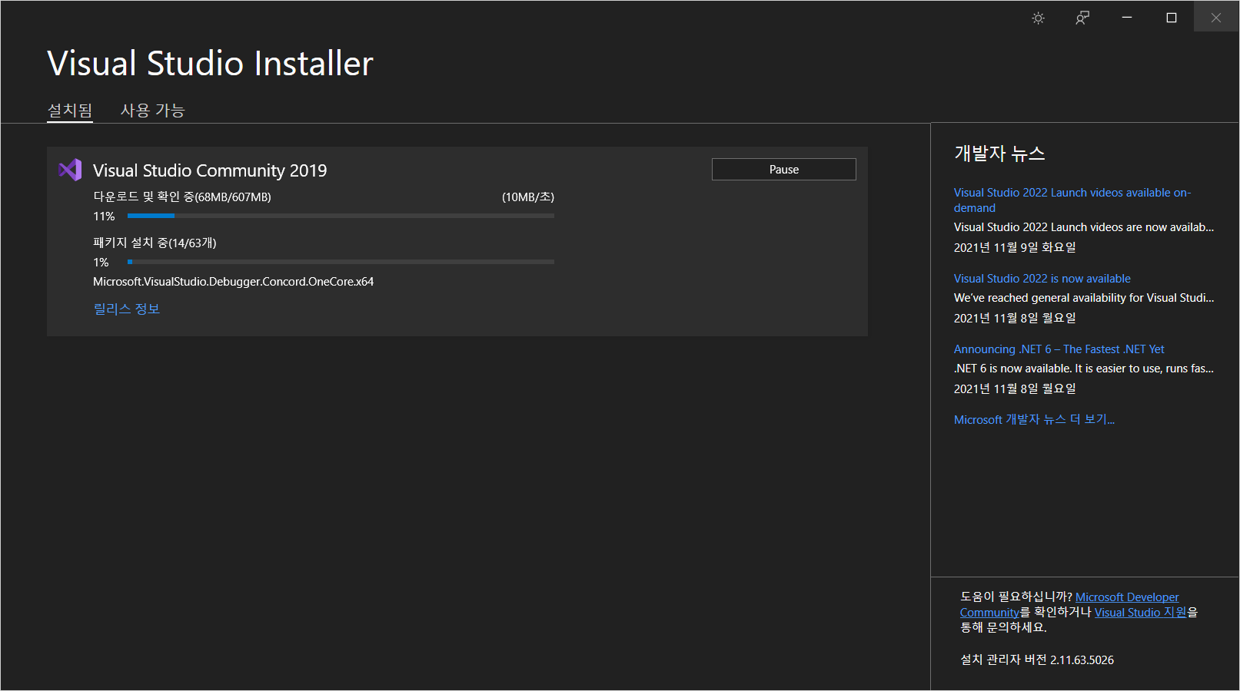This screenshot has width=1240, height=691.
Task: Open the Visual Studio 지원 link
Action: coord(1141,613)
